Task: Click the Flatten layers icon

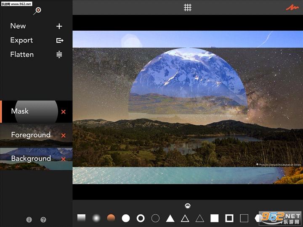Action: [59, 54]
